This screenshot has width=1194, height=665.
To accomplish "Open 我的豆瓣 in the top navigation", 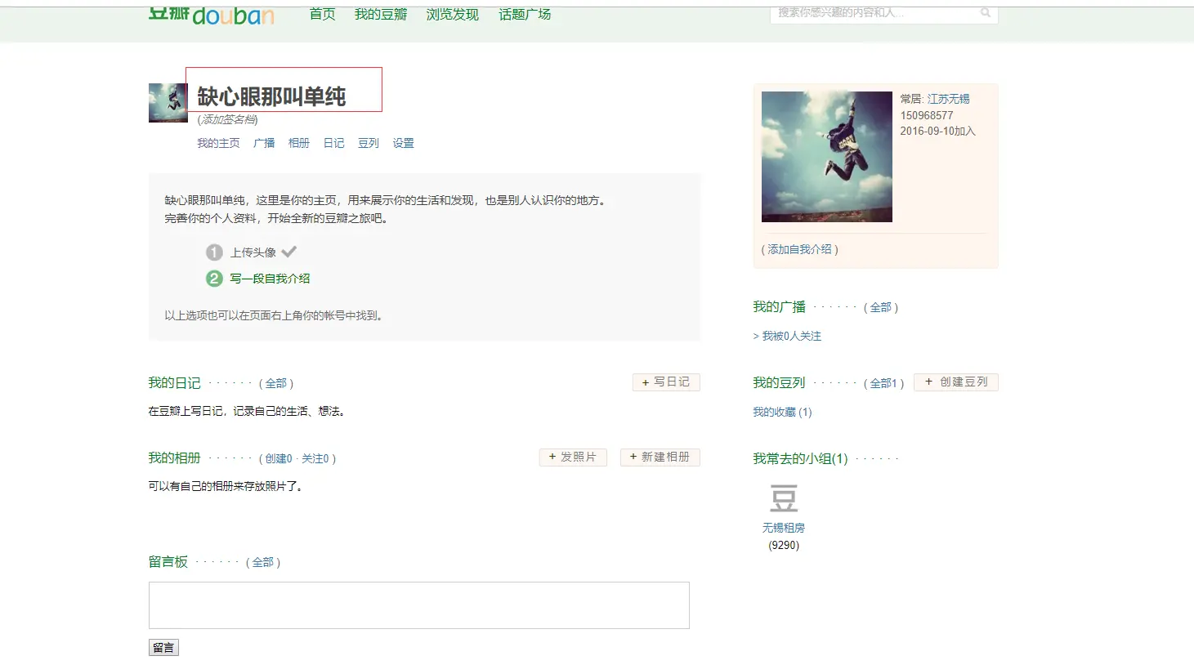I will point(381,15).
